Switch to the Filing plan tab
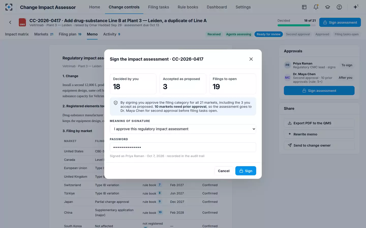 click(70, 34)
